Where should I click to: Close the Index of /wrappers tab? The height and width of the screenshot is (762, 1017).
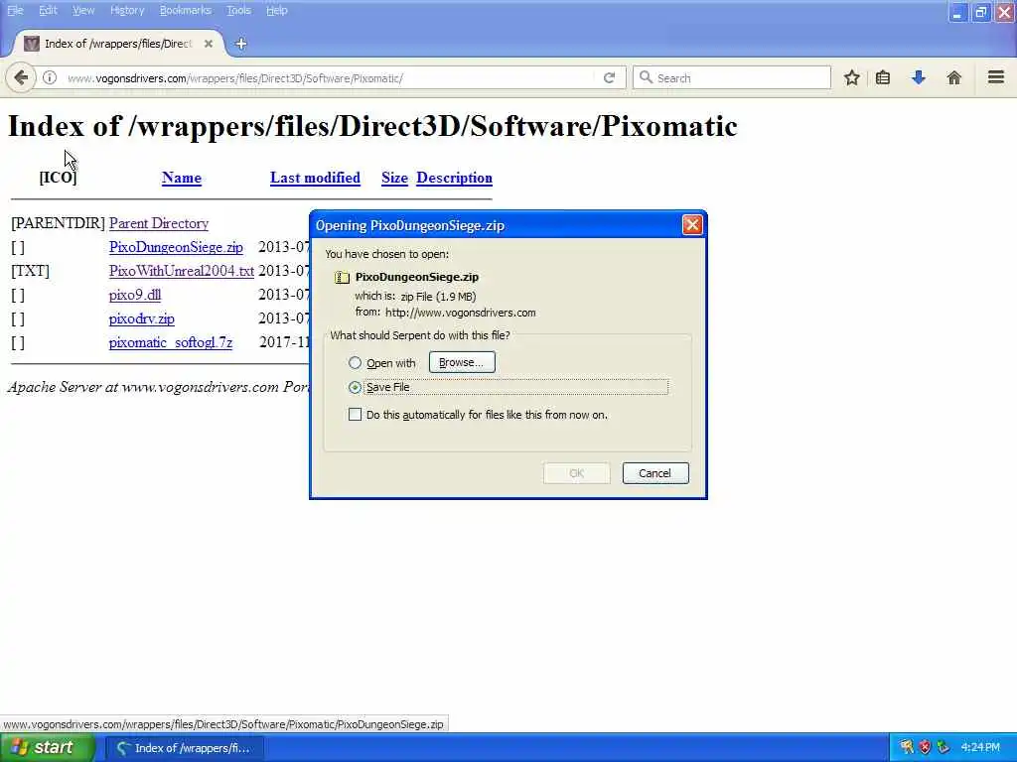(x=209, y=44)
